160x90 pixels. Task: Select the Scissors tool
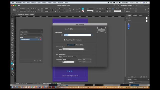coord(12,43)
